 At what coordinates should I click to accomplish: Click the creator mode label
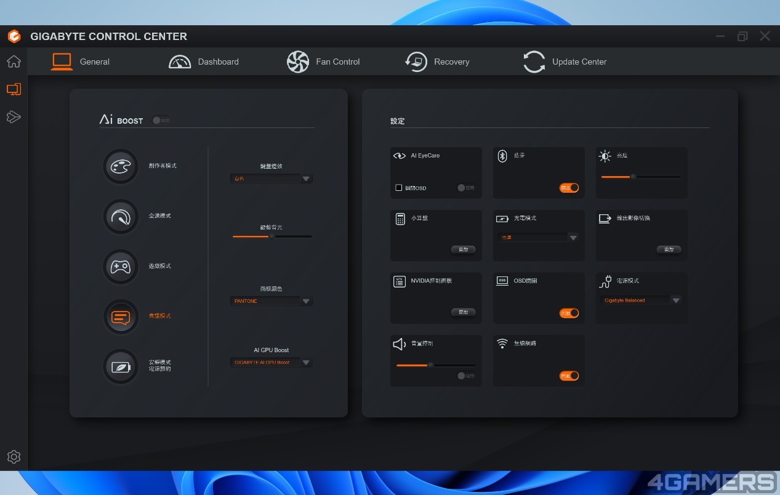(163, 166)
